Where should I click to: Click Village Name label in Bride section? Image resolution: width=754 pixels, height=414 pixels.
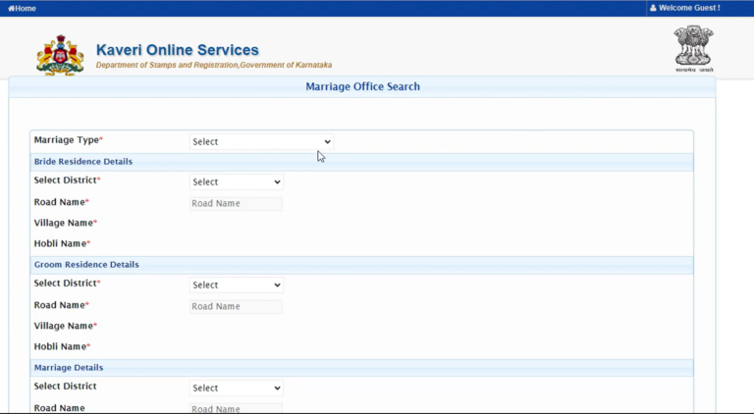[65, 223]
